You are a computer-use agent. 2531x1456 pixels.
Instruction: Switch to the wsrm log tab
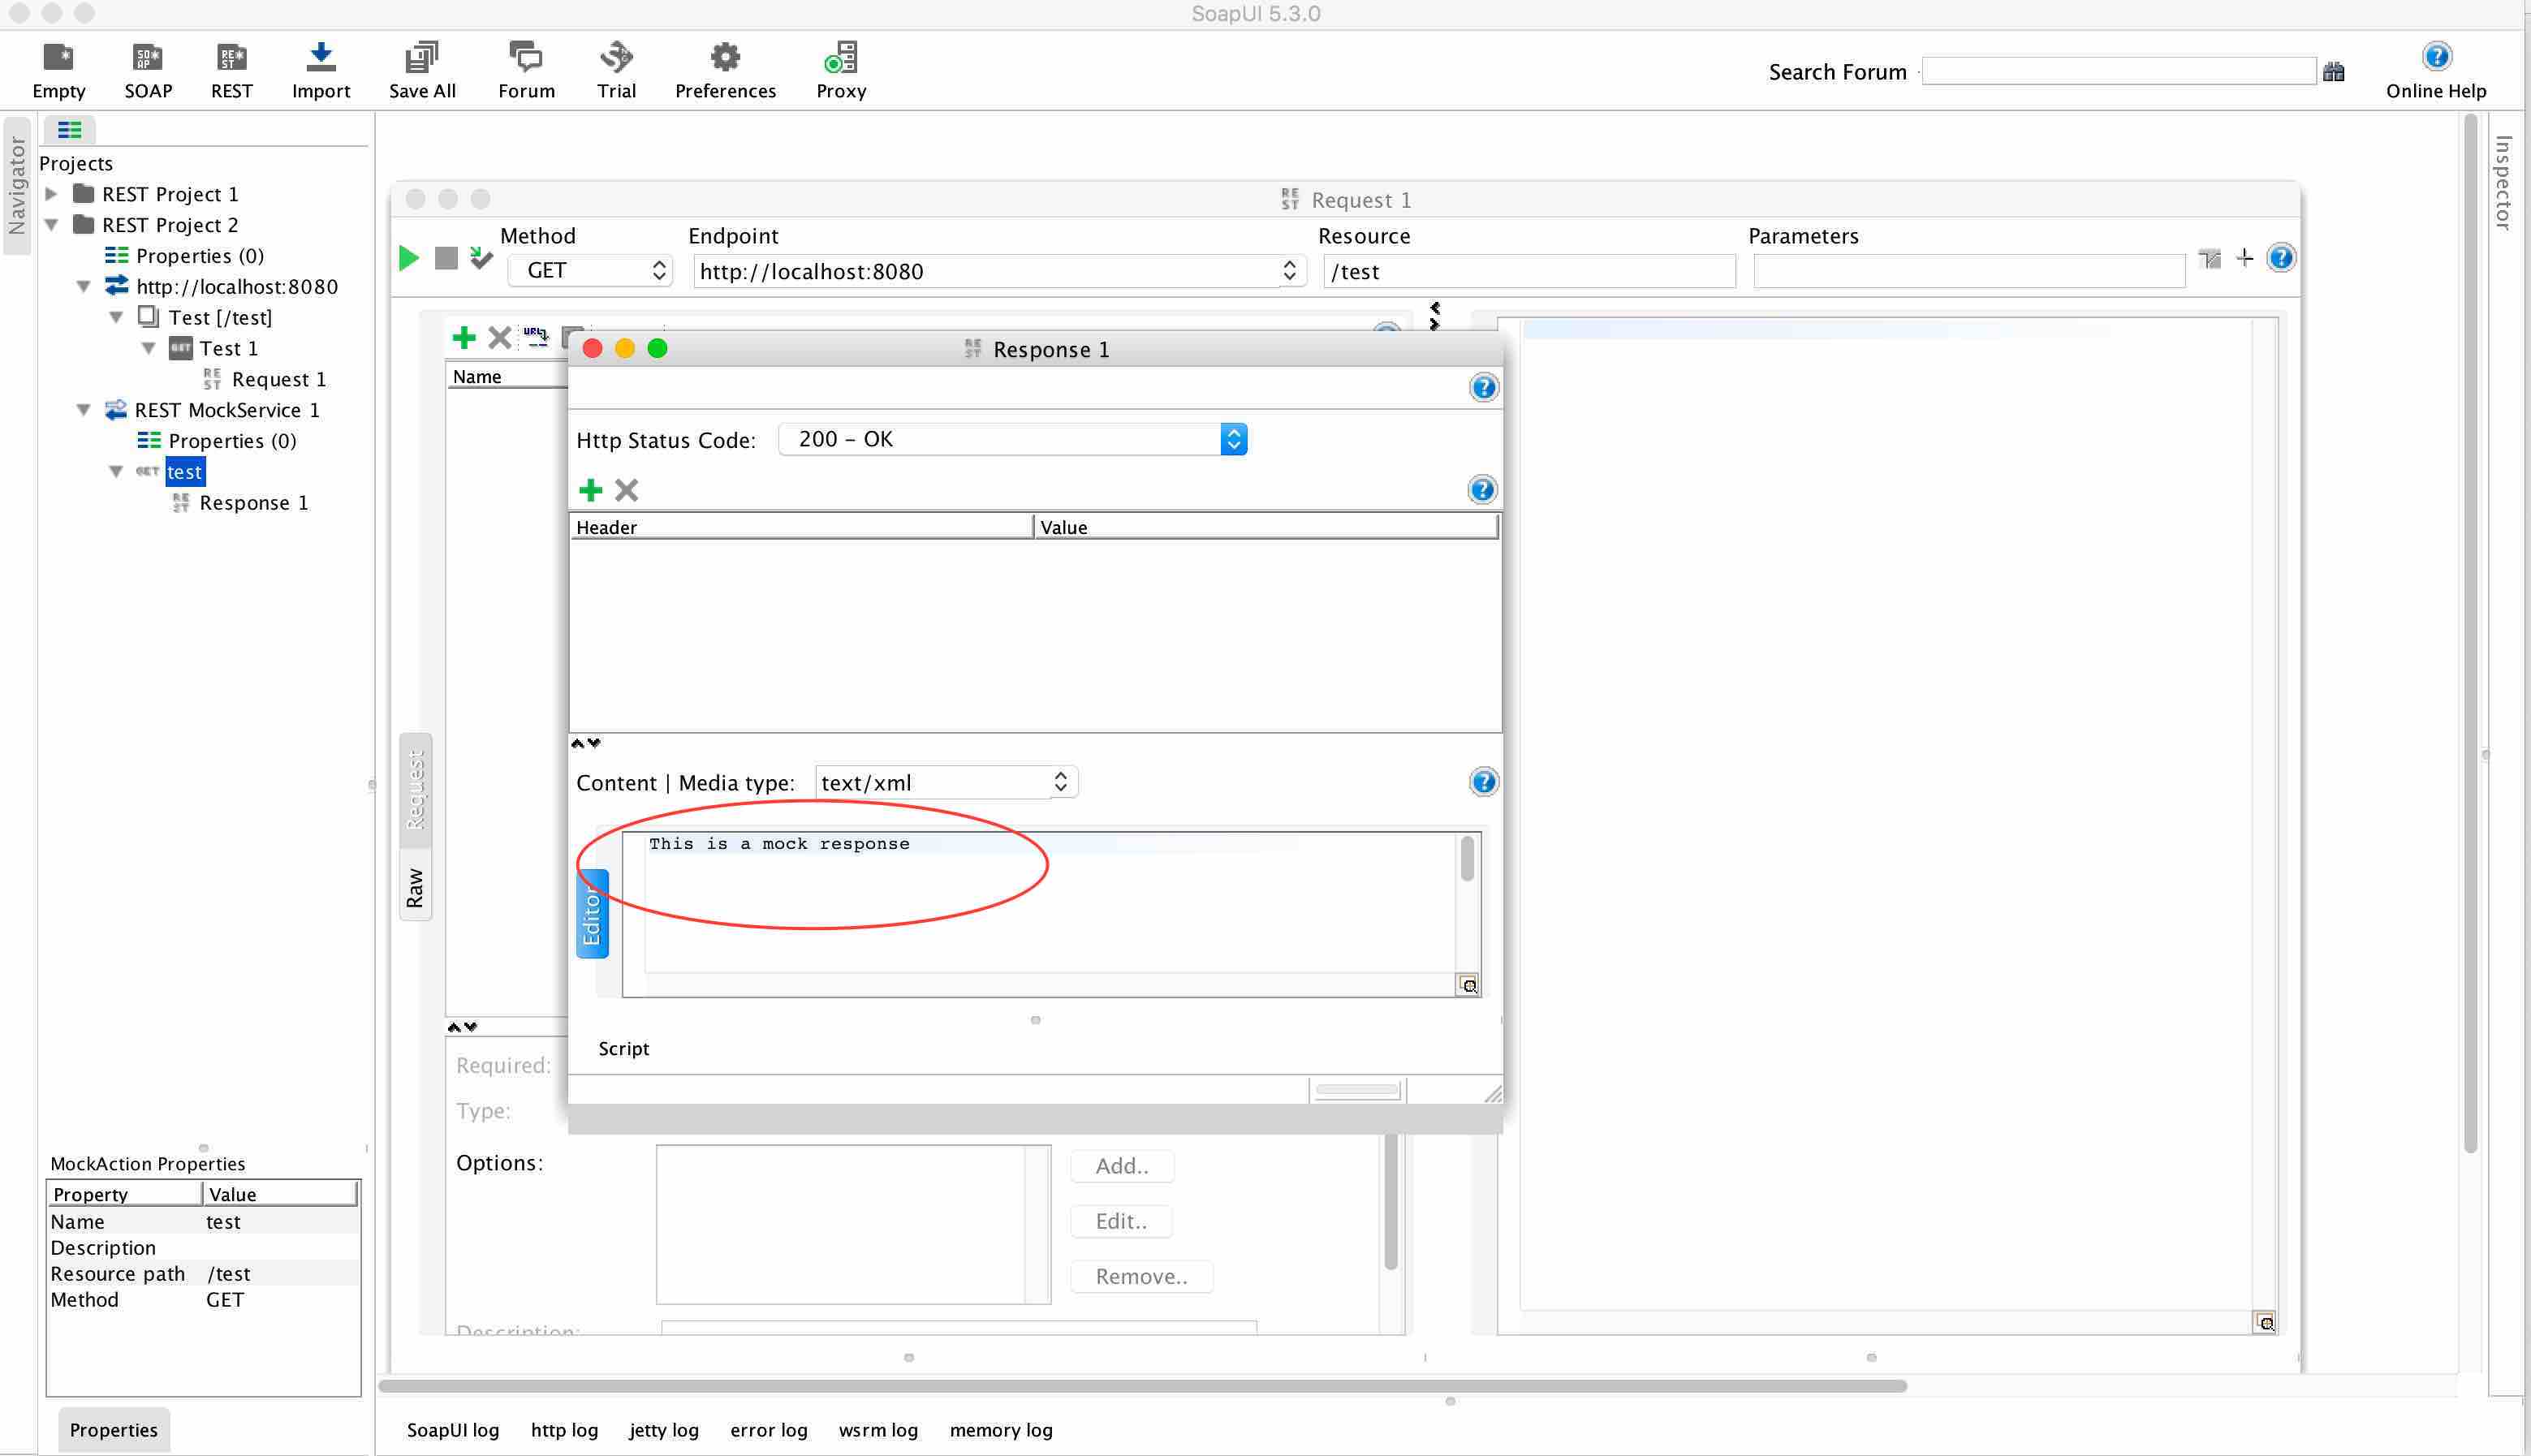(x=878, y=1430)
